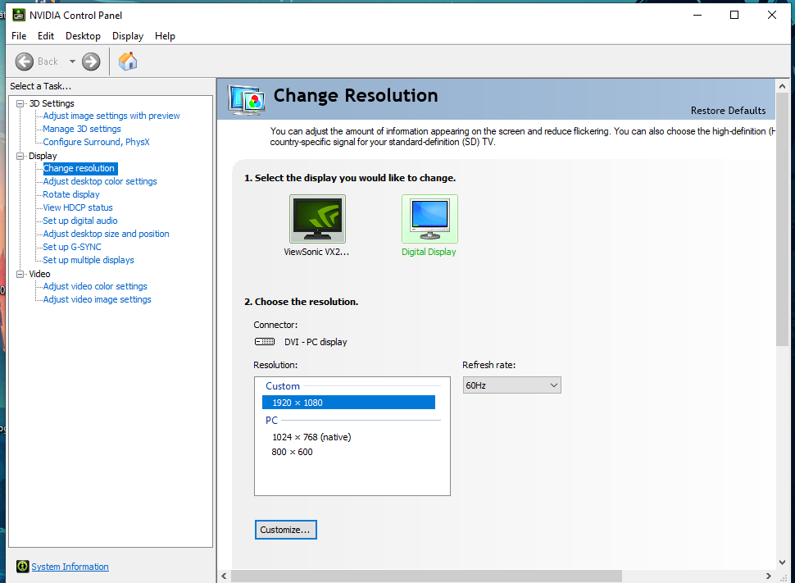The width and height of the screenshot is (795, 583).
Task: Click the Custom resolution group header
Action: tap(283, 386)
